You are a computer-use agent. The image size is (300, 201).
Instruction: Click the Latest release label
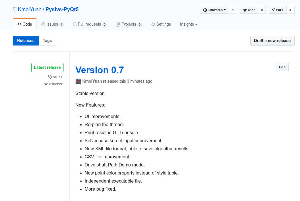point(47,67)
